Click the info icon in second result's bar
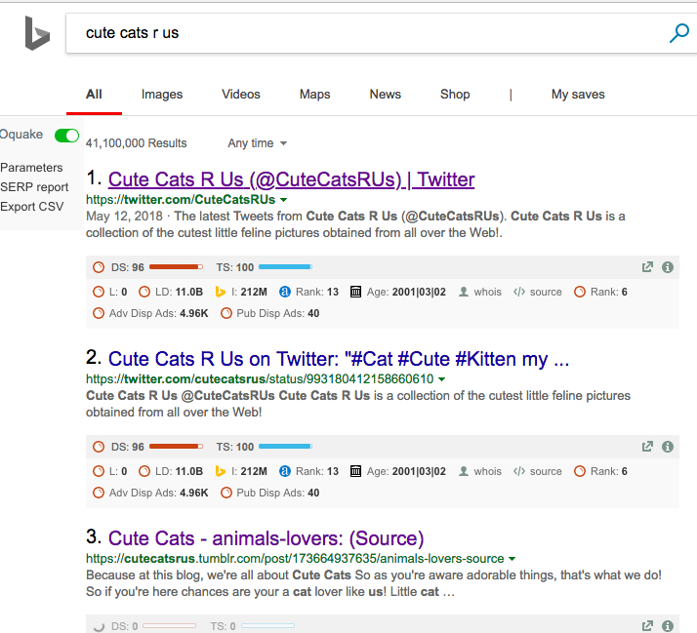 pos(668,447)
